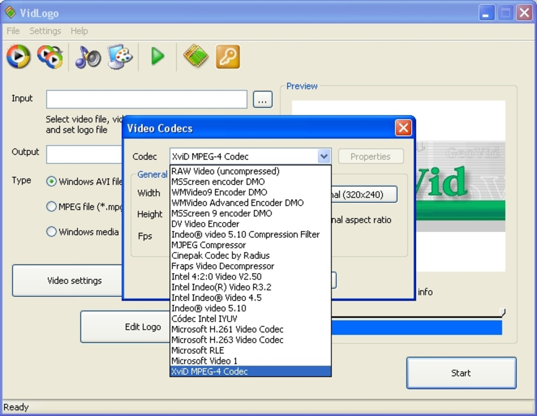Click the VidLogo icon in the title bar

[10, 11]
